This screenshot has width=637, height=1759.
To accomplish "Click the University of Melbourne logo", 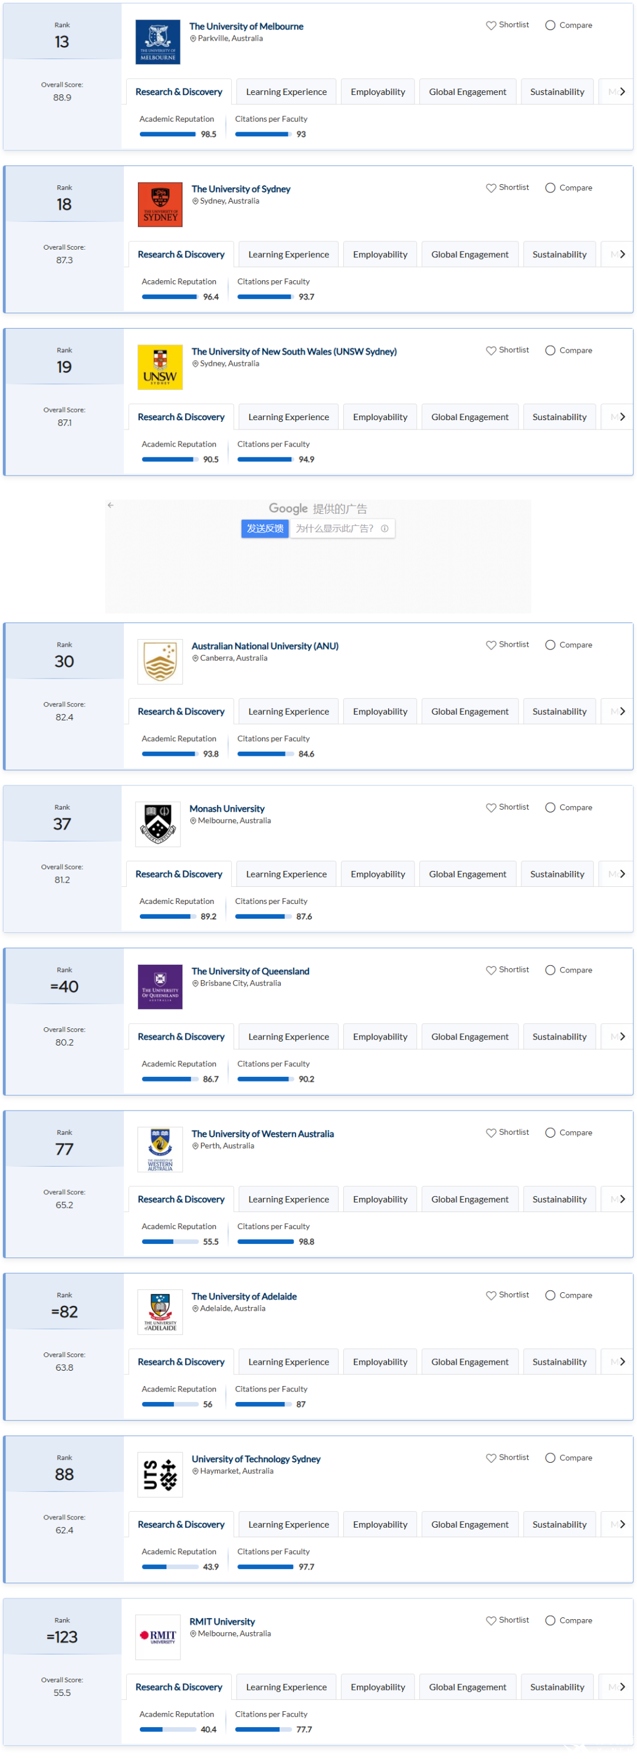I will (x=157, y=42).
